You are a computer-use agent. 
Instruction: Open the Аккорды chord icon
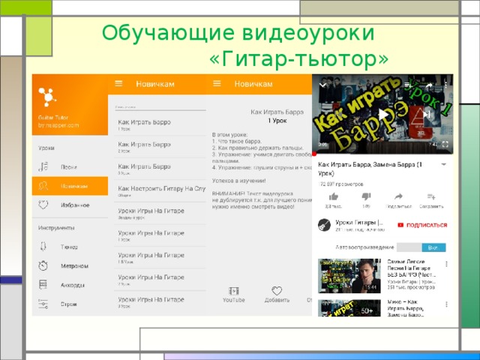(43, 285)
